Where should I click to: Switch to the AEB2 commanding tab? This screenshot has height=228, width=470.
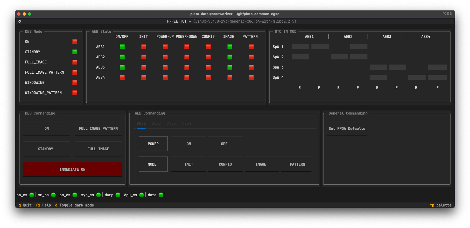coord(156,124)
